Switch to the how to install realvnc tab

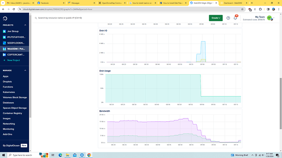click(x=143, y=3)
